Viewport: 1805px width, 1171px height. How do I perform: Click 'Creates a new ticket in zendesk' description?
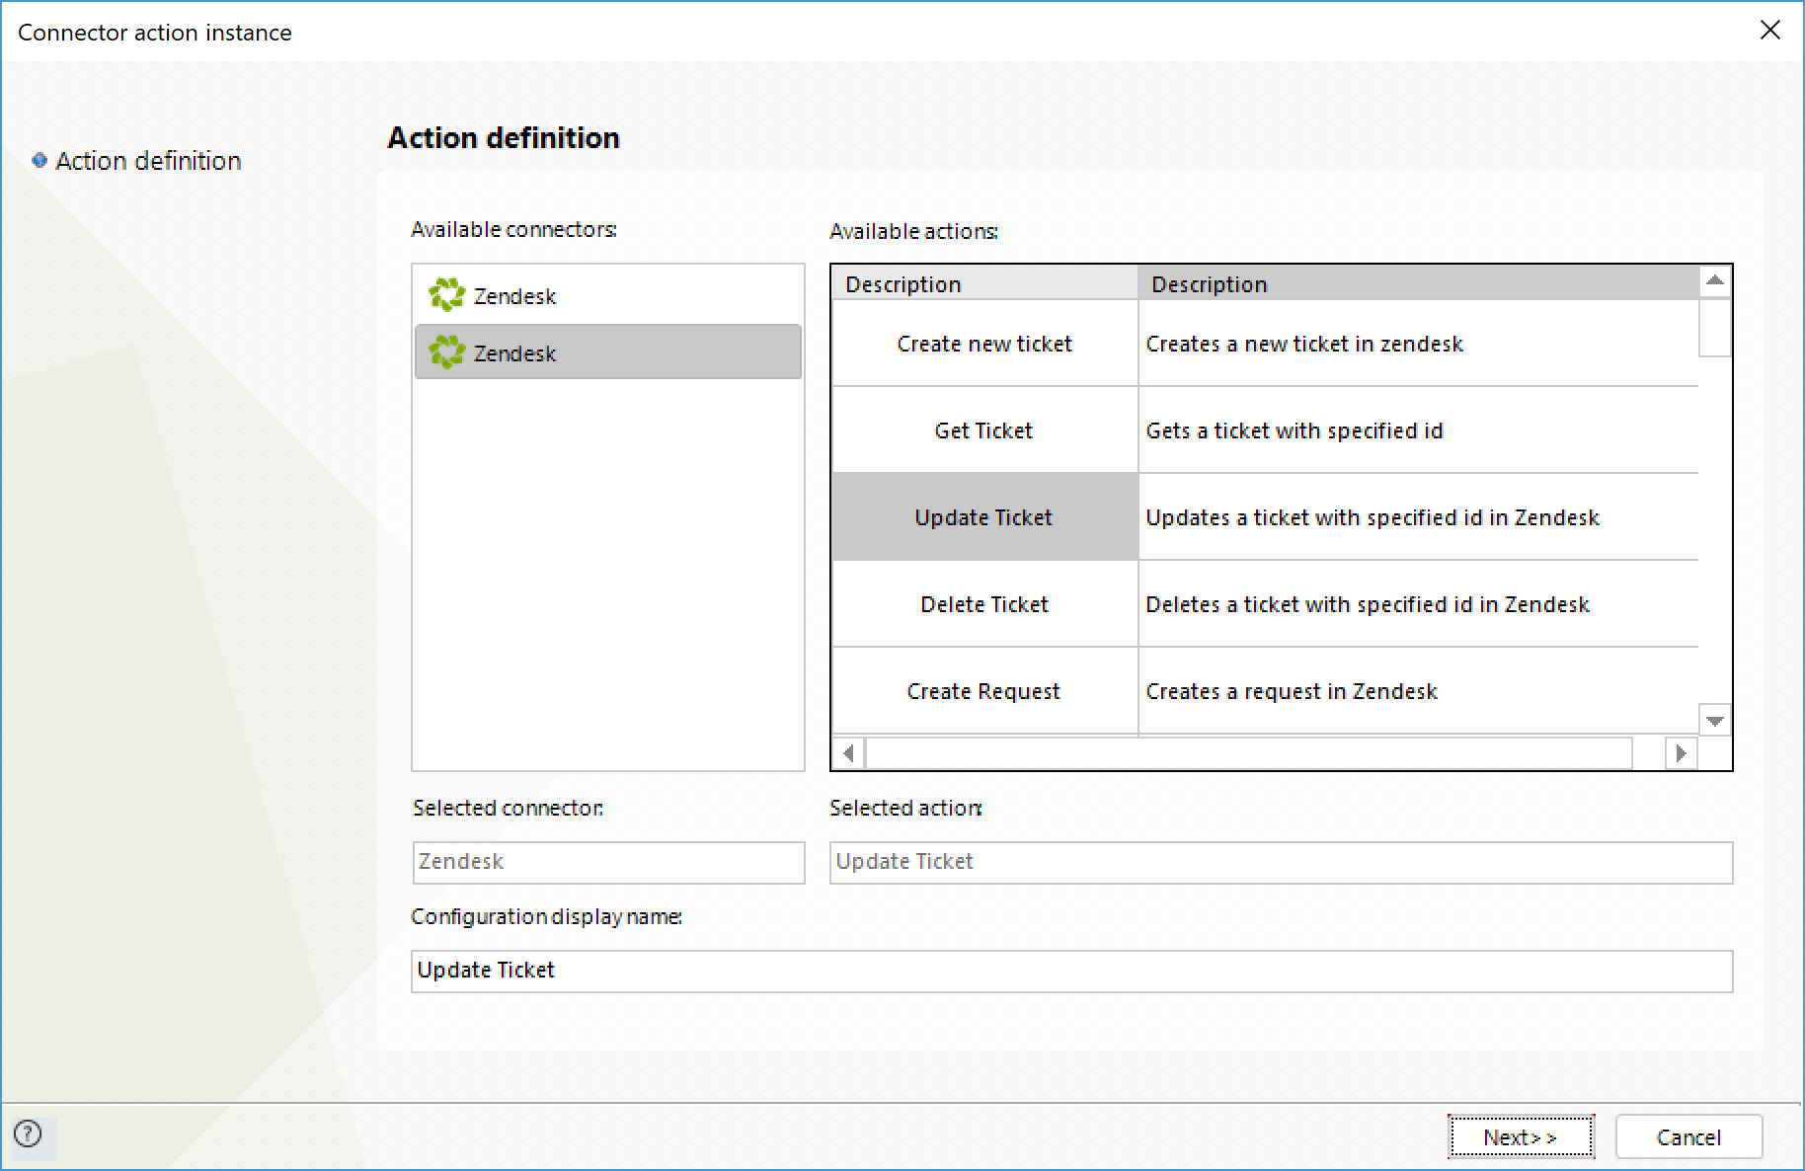[x=1304, y=344]
